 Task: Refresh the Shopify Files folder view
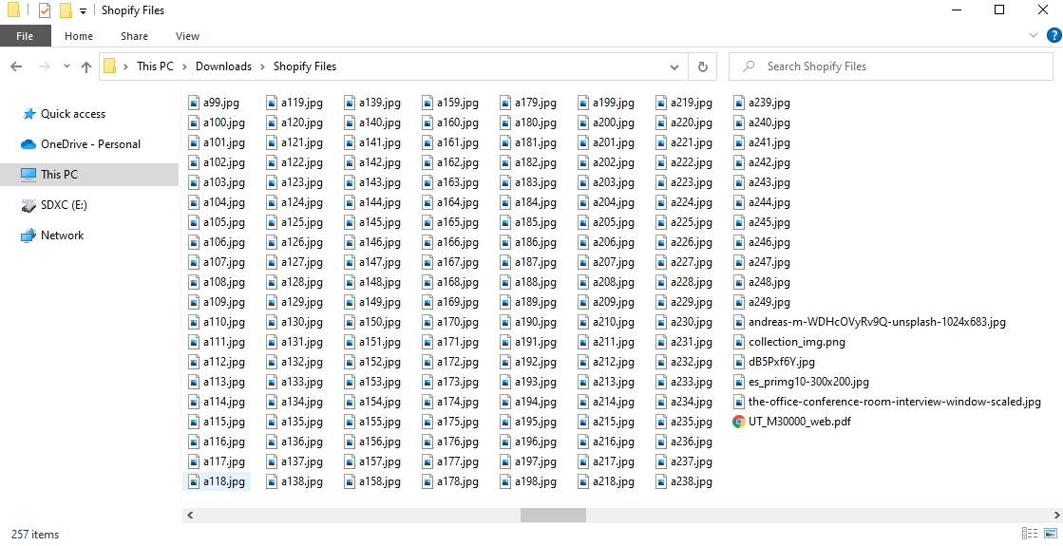coord(702,66)
